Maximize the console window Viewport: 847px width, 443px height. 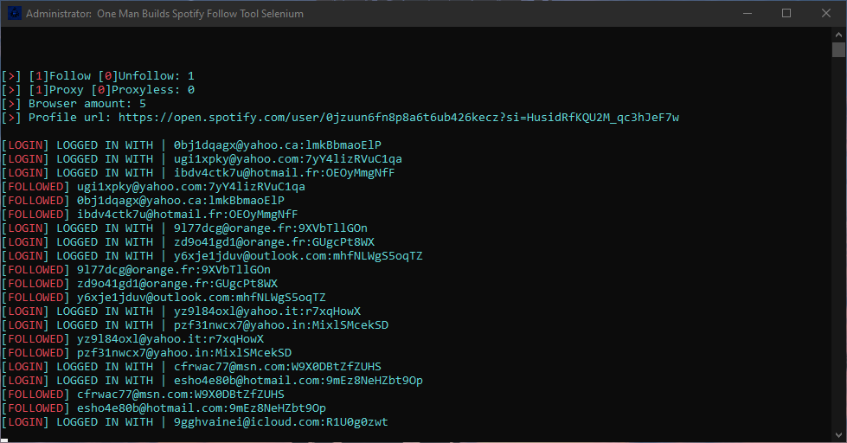coord(786,14)
